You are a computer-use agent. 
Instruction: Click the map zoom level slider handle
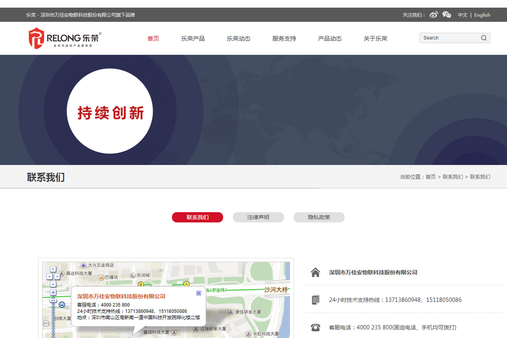coord(53,300)
